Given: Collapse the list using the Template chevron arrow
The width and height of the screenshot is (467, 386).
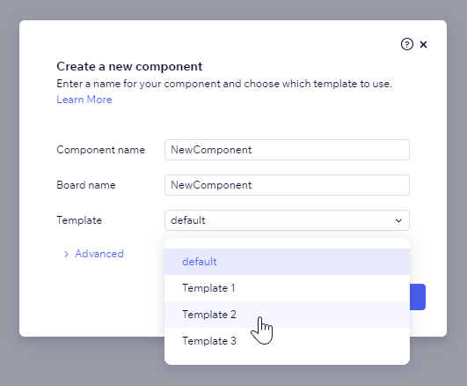Looking at the screenshot, I should pyautogui.click(x=398, y=220).
